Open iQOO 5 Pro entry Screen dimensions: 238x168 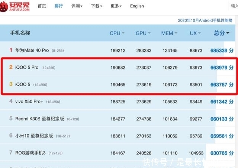click(x=27, y=67)
